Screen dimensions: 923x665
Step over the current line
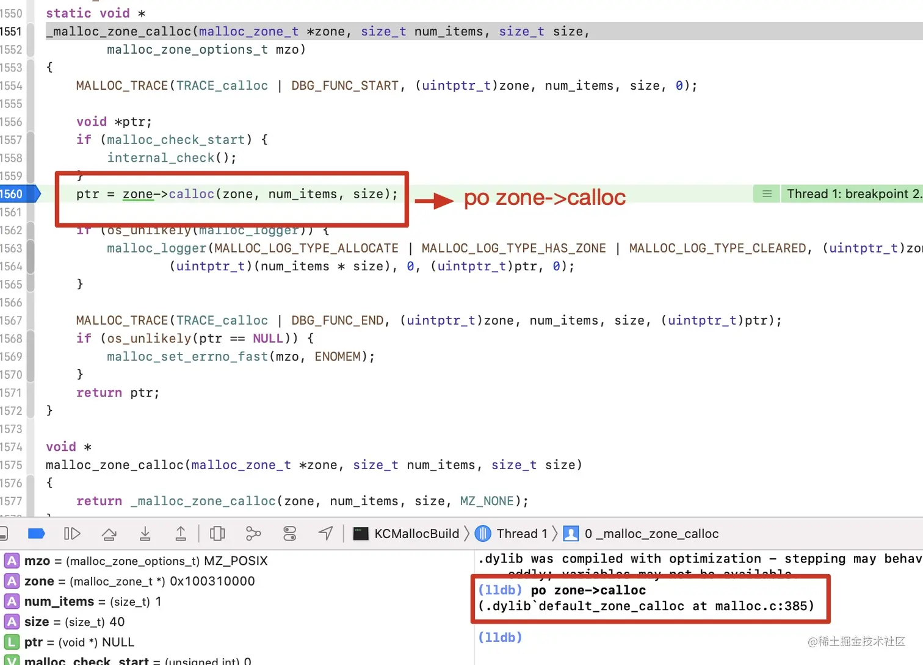(x=109, y=533)
